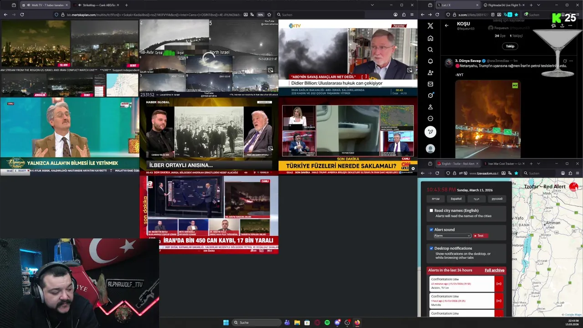Viewport: 583px width, 328px height.
Task: Click bookmark star in tzevaadom window
Action: pyautogui.click(x=516, y=173)
